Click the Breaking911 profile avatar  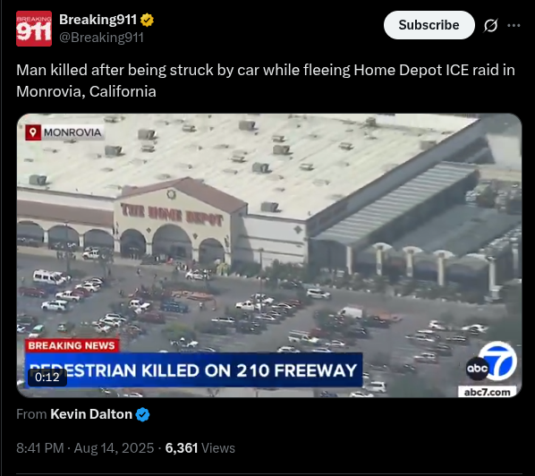click(34, 29)
